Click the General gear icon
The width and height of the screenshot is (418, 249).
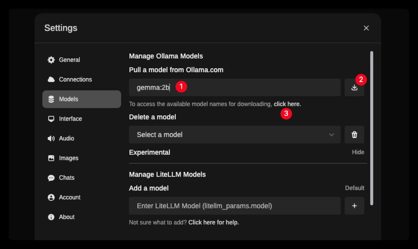[51, 60]
